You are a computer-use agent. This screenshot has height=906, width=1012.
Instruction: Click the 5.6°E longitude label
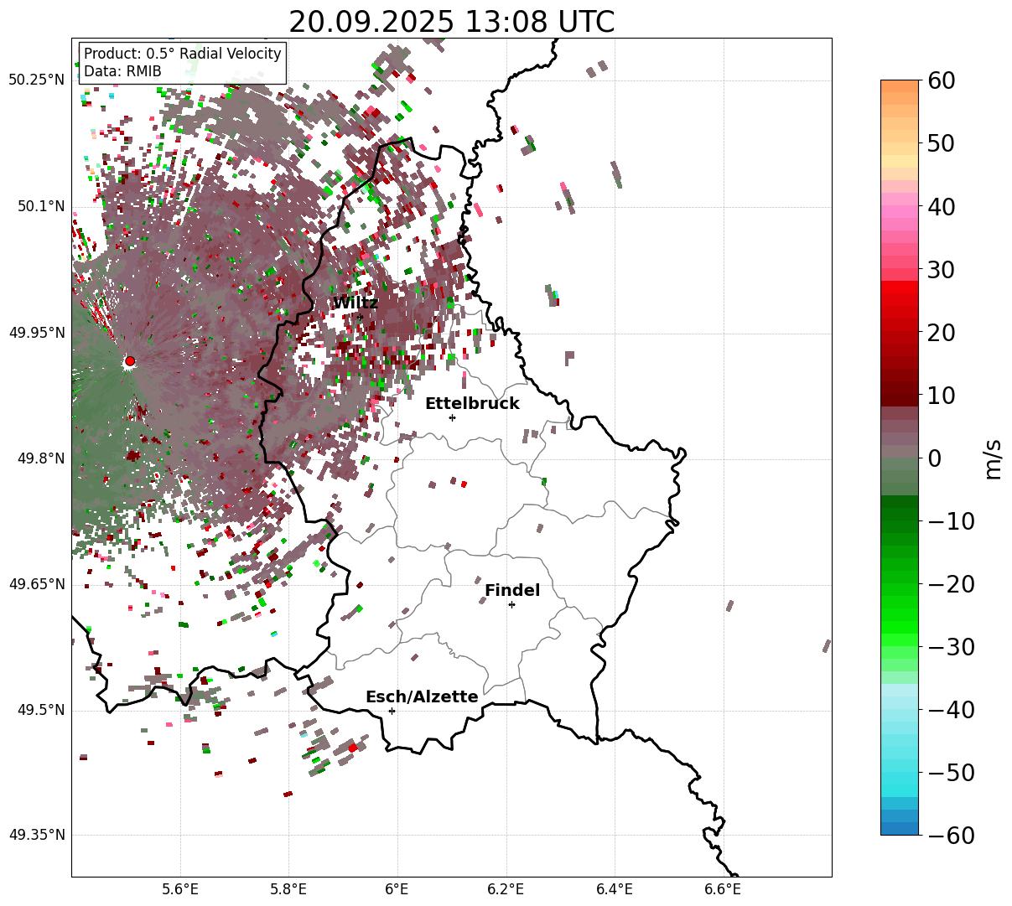(180, 888)
